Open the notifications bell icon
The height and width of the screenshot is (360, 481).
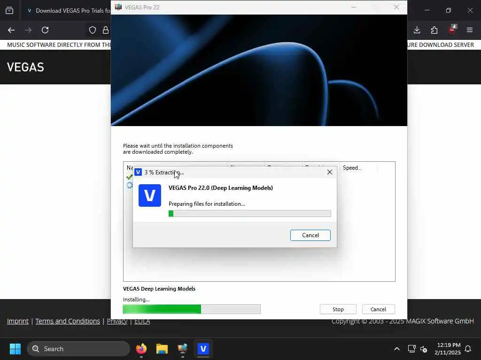[x=468, y=349]
